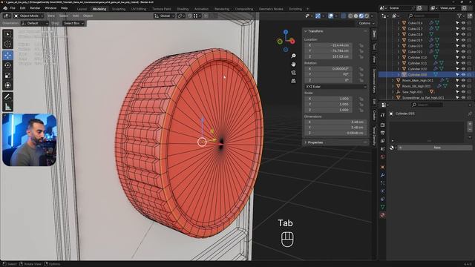Open the Select Box drag dropdown
475x267 pixels.
pos(73,23)
